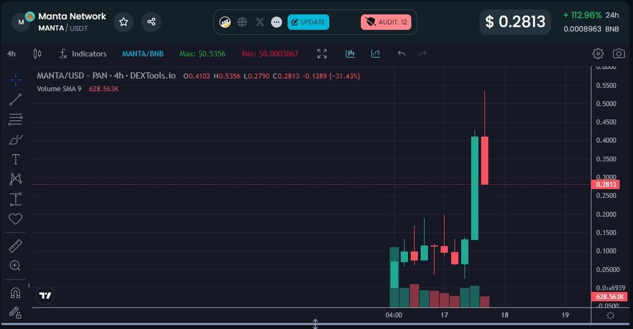Click the chart pane resize handle
This screenshot has width=633, height=329.
[315, 323]
